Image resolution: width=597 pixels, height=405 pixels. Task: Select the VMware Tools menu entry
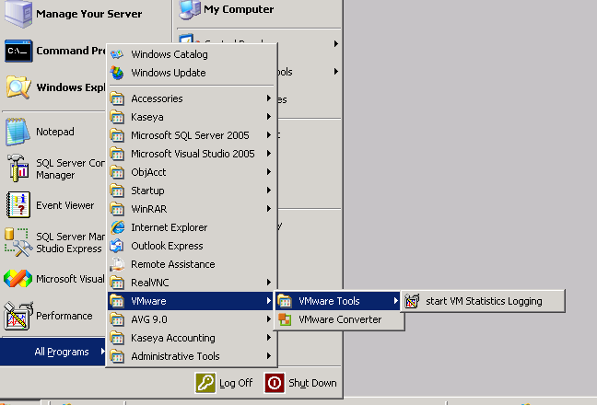coord(338,301)
